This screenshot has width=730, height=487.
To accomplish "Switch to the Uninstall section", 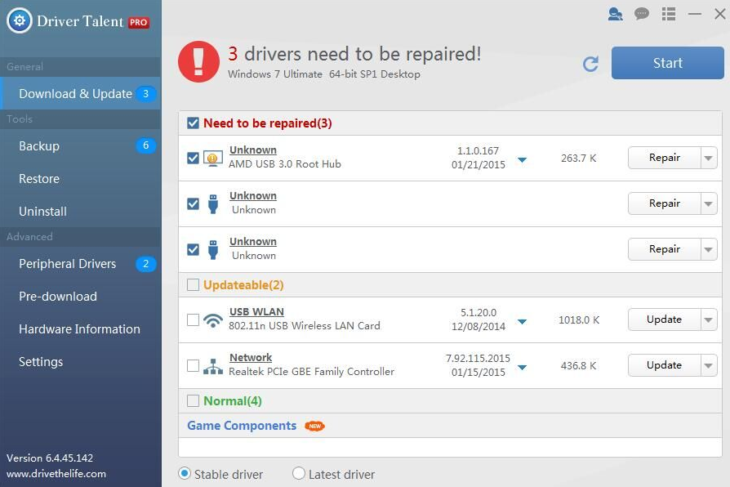I will pyautogui.click(x=81, y=211).
